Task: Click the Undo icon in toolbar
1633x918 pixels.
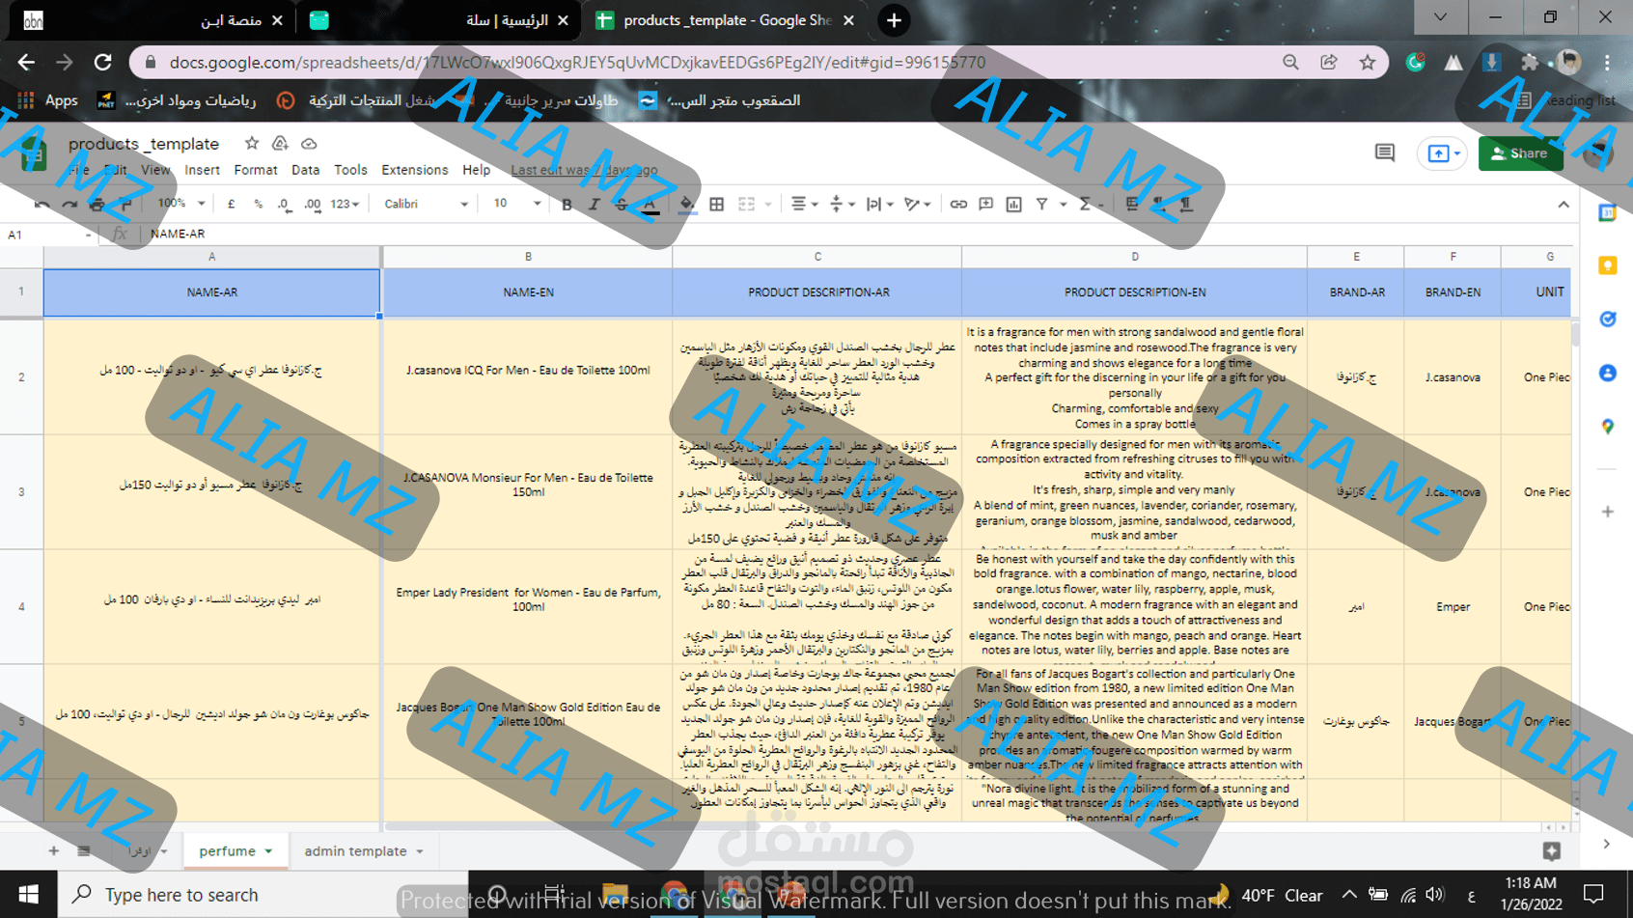Action: pyautogui.click(x=42, y=205)
